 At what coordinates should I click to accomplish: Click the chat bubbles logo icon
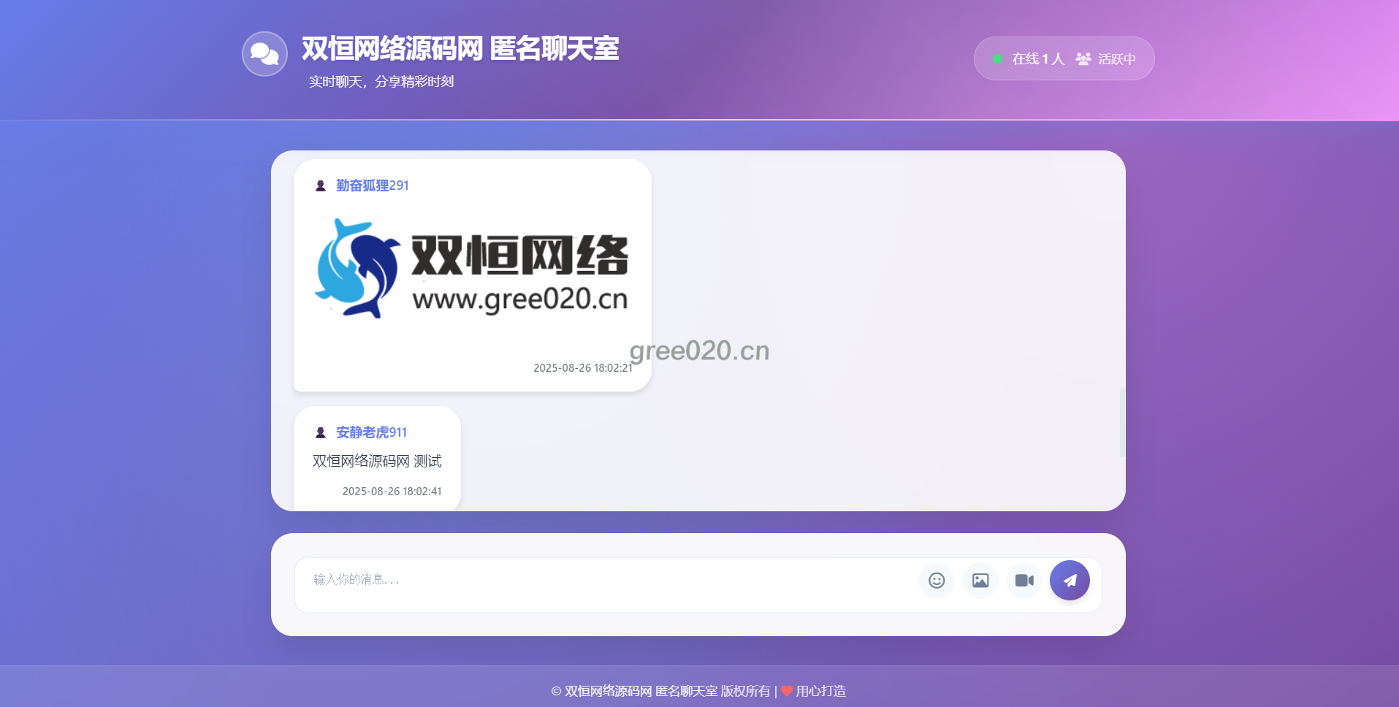click(x=264, y=53)
